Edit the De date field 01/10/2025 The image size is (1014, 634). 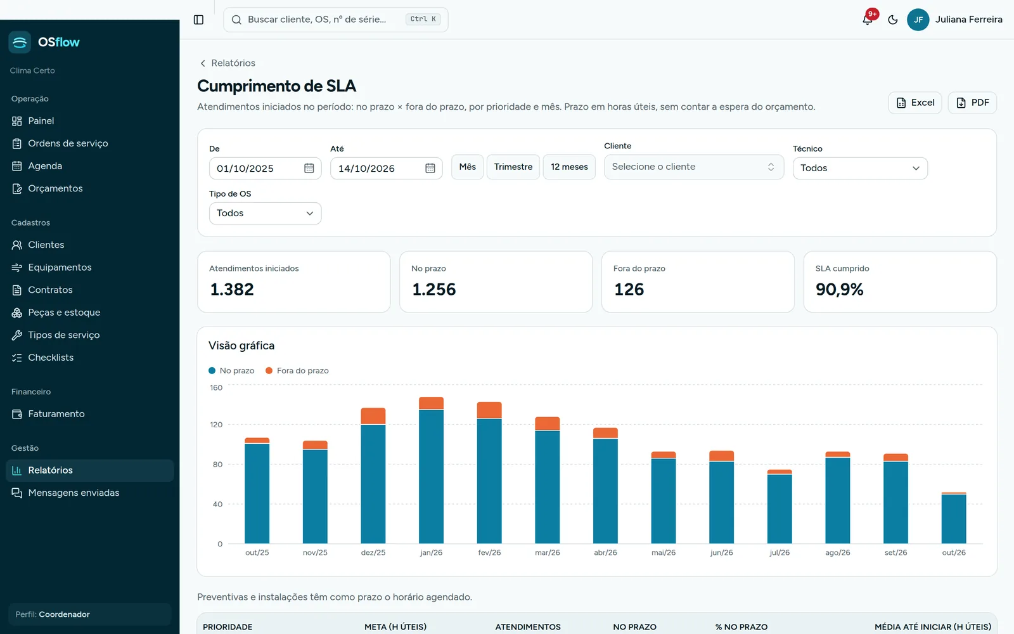(x=265, y=168)
